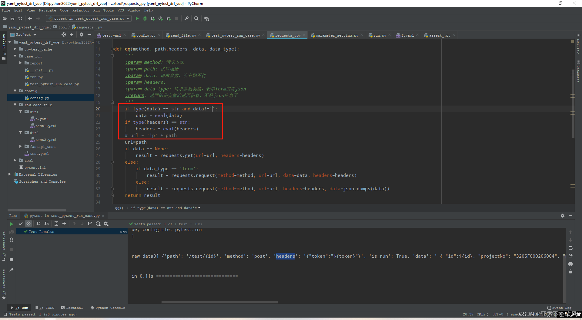
Task: Open Run panel settings gear at right
Action: (x=563, y=216)
